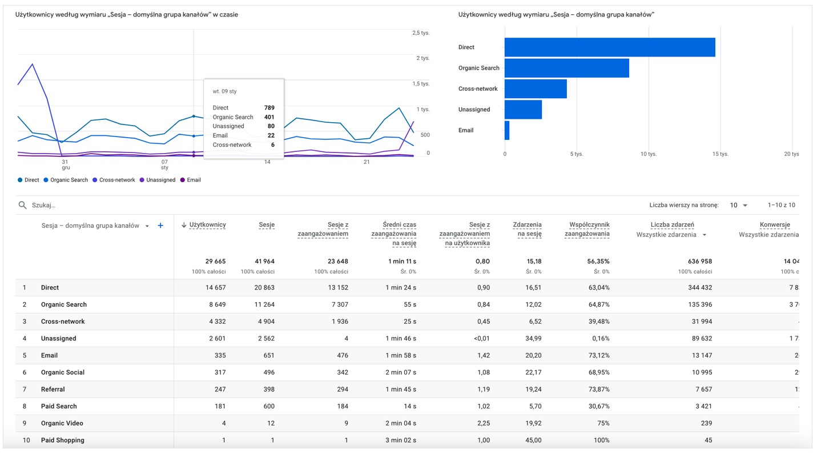
Task: Click the search magnifier icon above the table
Action: click(22, 205)
